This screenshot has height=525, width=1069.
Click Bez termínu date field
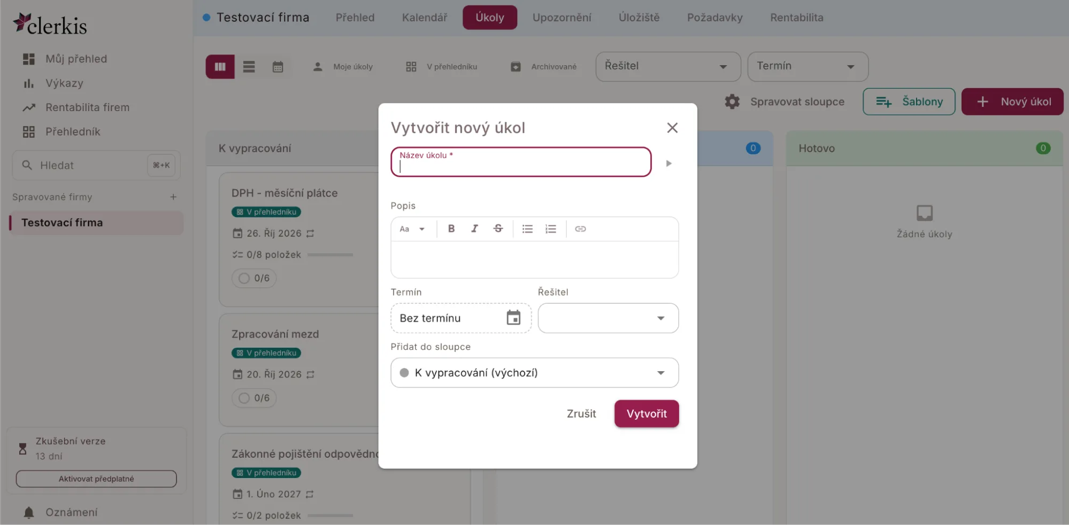[x=460, y=318]
